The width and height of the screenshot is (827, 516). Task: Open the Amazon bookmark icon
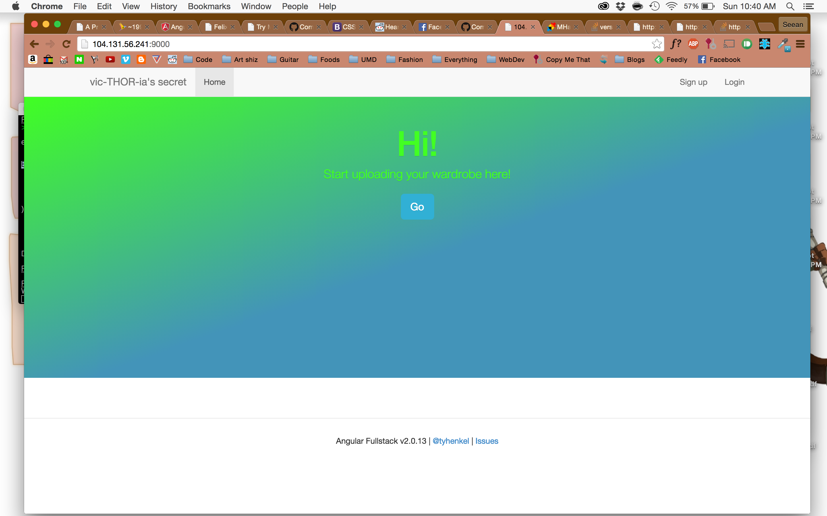pyautogui.click(x=32, y=60)
